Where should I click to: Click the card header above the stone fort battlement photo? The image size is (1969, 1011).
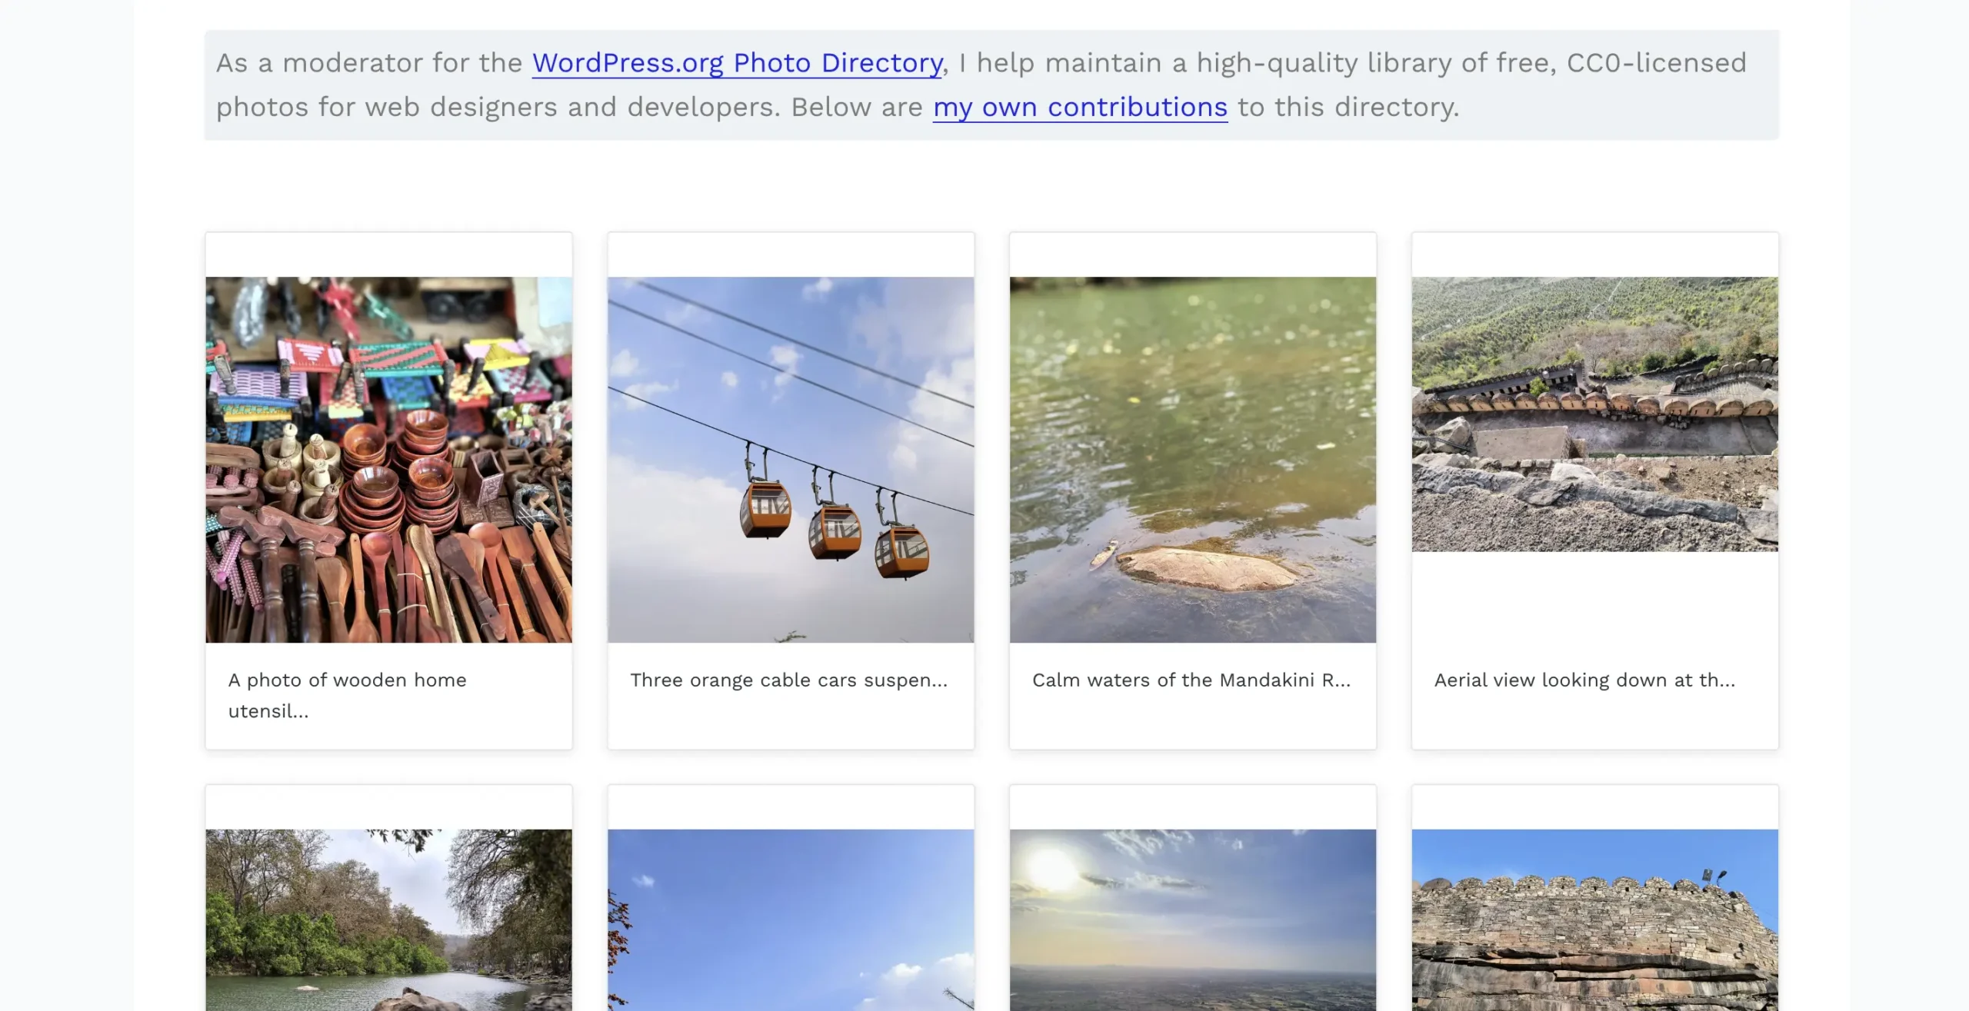(1594, 807)
